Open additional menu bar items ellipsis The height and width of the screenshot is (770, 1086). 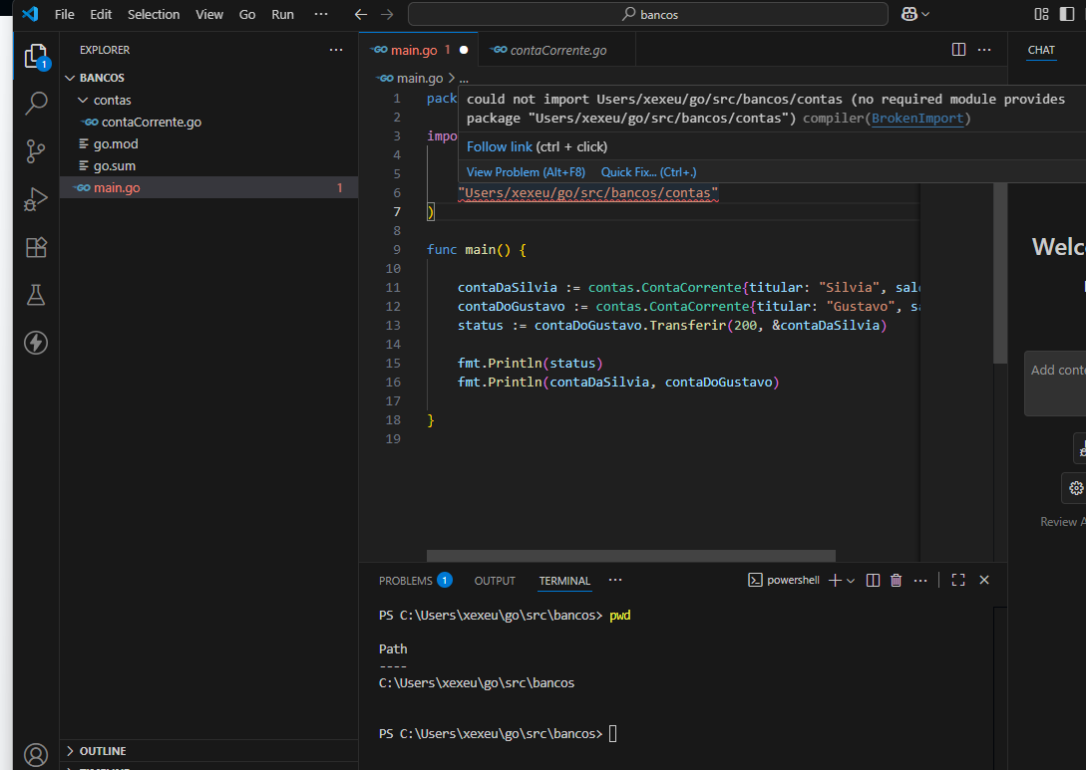[x=321, y=14]
